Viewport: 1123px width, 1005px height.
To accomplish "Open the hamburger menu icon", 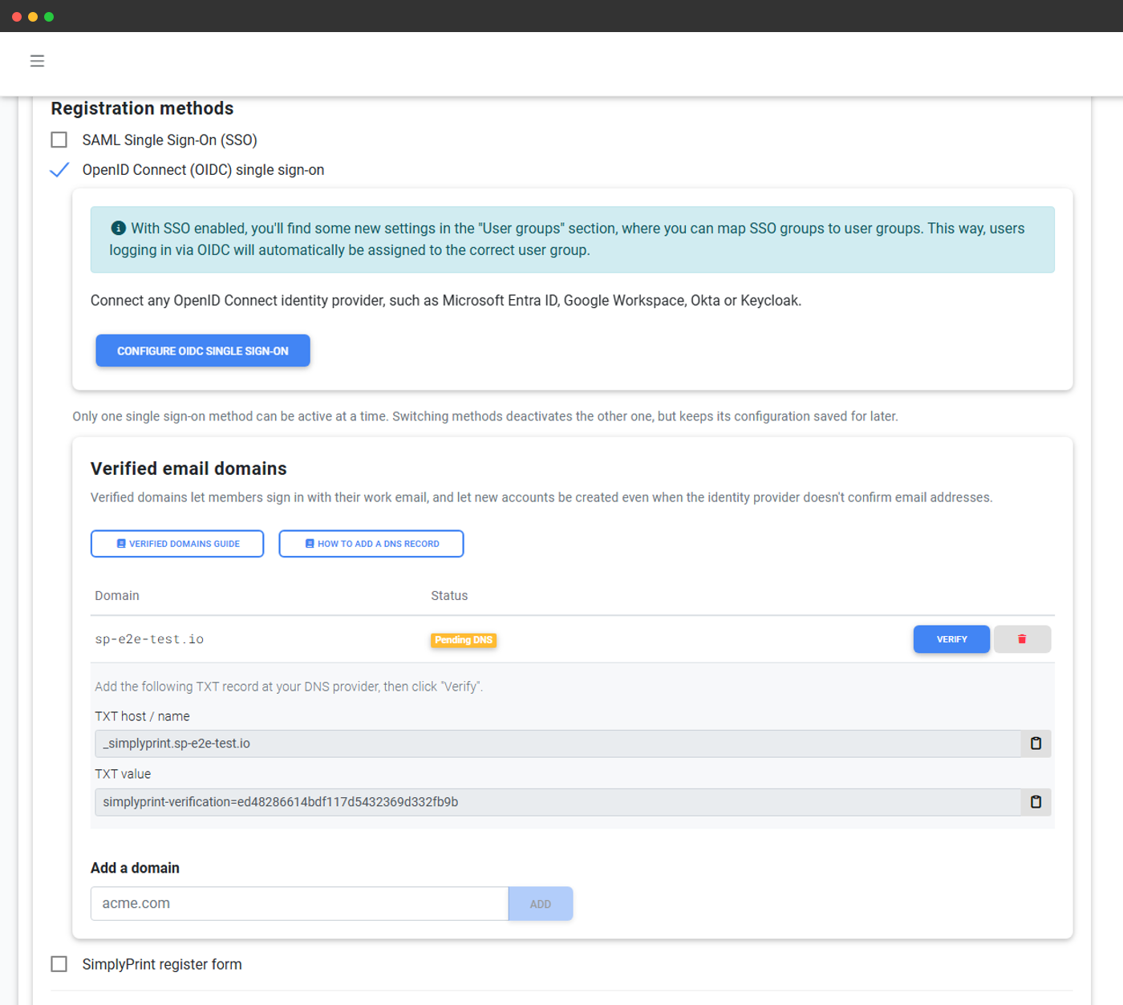I will tap(37, 61).
